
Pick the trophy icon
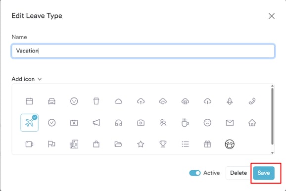pyautogui.click(x=163, y=144)
